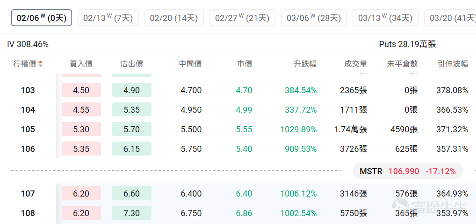The image size is (476, 224).
Task: Click the MSTR 106.990 price badge
Action: (408, 171)
